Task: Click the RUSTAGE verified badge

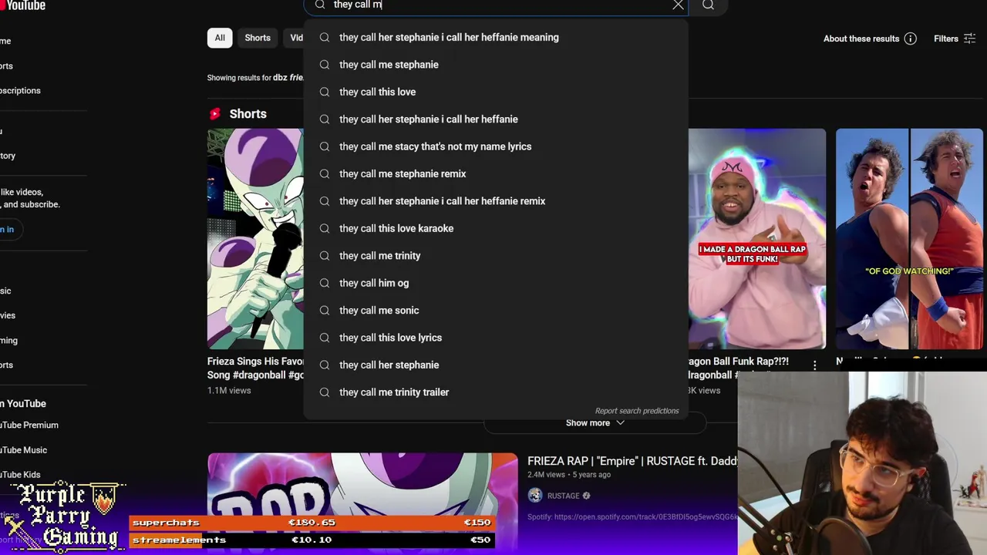Action: coord(586,496)
